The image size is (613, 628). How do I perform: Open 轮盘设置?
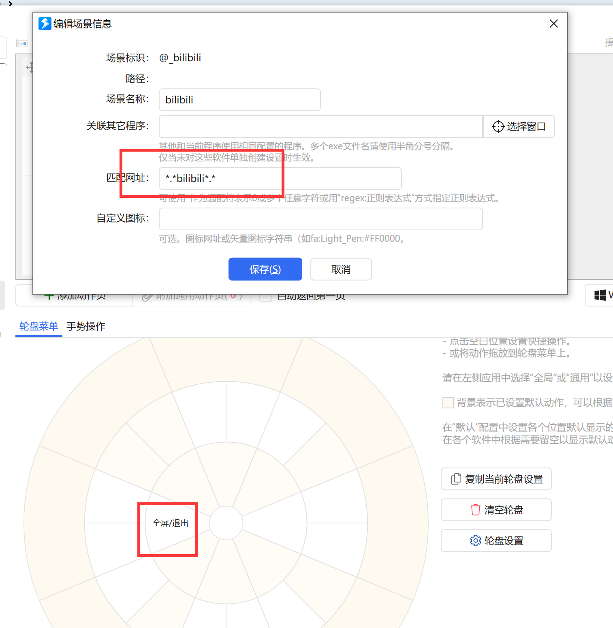click(496, 541)
